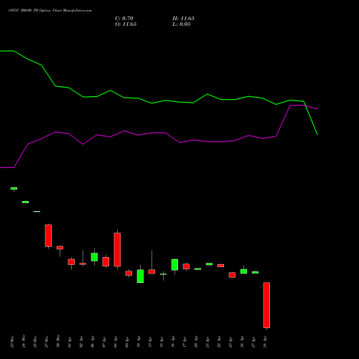
Task: Click the large red candlestick for 28 Apr
Action: click(266, 305)
